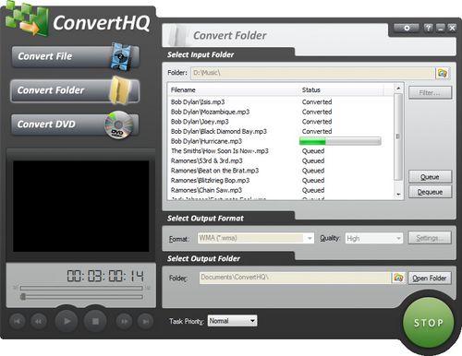Viewport: 462px width, 356px height.
Task: Click the Dequeue button
Action: tap(430, 192)
